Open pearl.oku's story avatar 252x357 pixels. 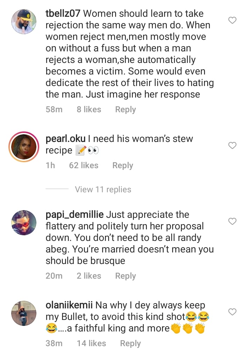point(24,147)
